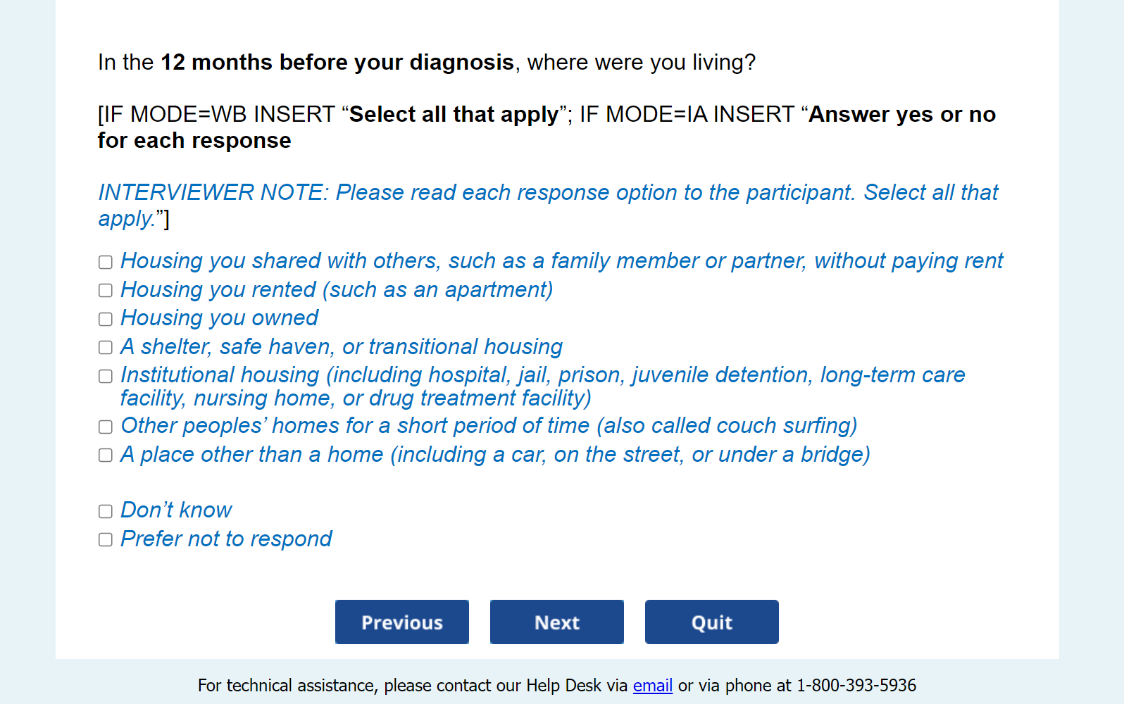Click the 'Housing you rented (such as an apartment)' label
The height and width of the screenshot is (704, 1124).
[337, 290]
